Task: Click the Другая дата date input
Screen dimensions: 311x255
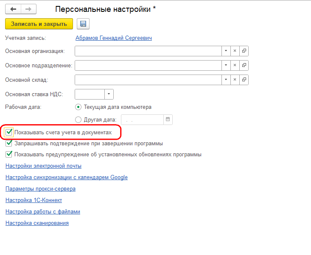Action: pos(142,119)
